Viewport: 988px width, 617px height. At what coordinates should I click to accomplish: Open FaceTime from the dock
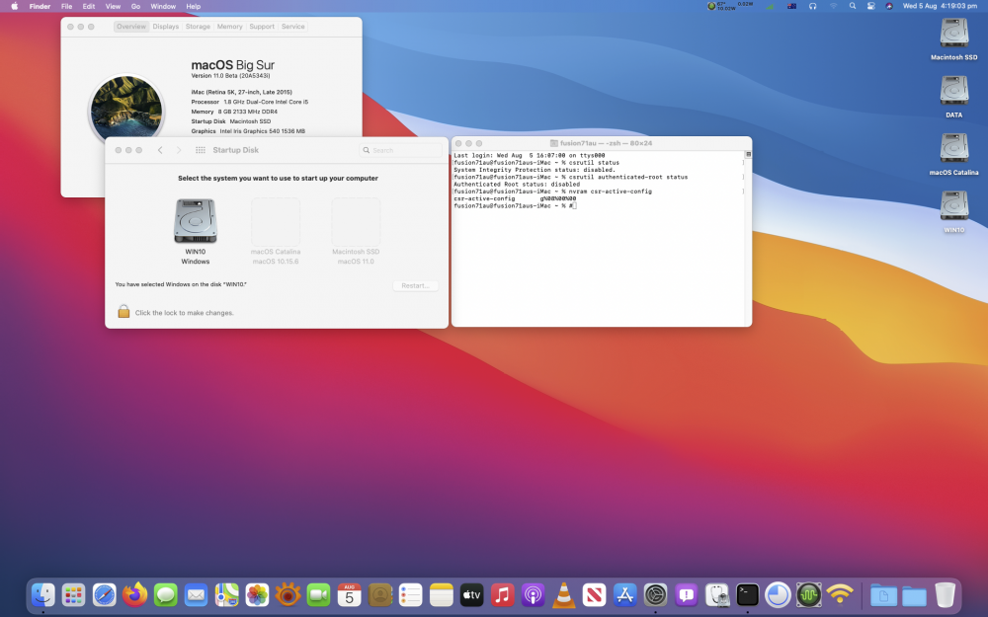[x=319, y=594]
